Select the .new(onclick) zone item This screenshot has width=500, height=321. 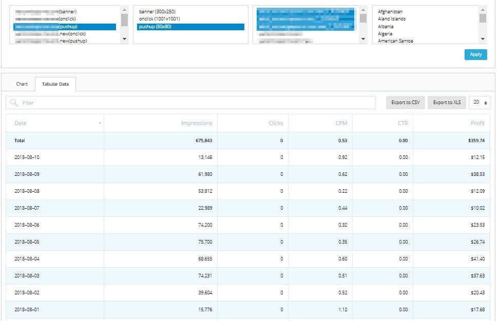[65, 34]
